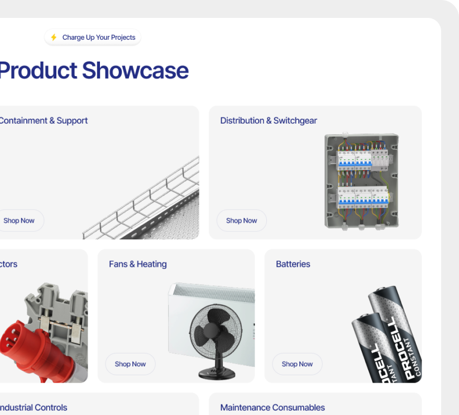Viewport: 459px width, 415px height.
Task: Open the Distribution & Switchgear category title
Action: click(x=269, y=120)
